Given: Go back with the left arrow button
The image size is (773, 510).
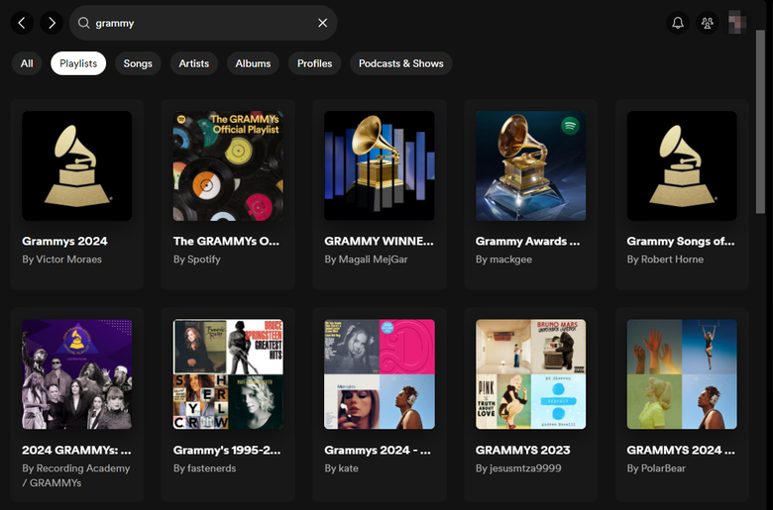Looking at the screenshot, I should [x=22, y=23].
